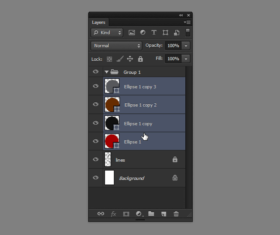Toggle visibility of the lines layer
Screen dimensions: 280x235
point(96,160)
